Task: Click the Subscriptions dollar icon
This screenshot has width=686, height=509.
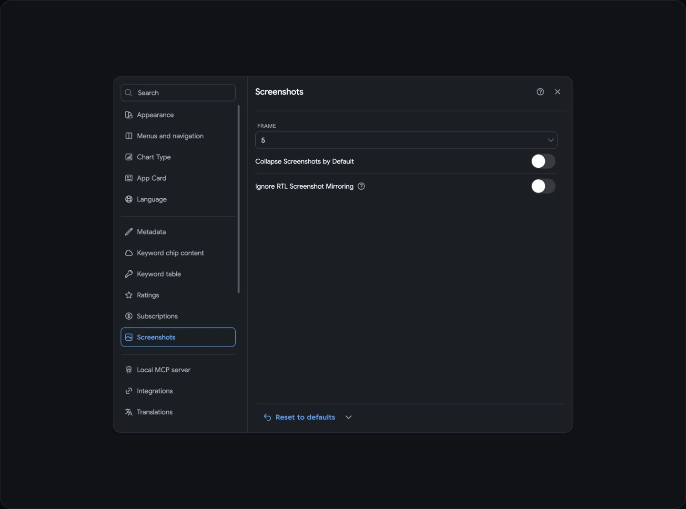Action: tap(129, 316)
